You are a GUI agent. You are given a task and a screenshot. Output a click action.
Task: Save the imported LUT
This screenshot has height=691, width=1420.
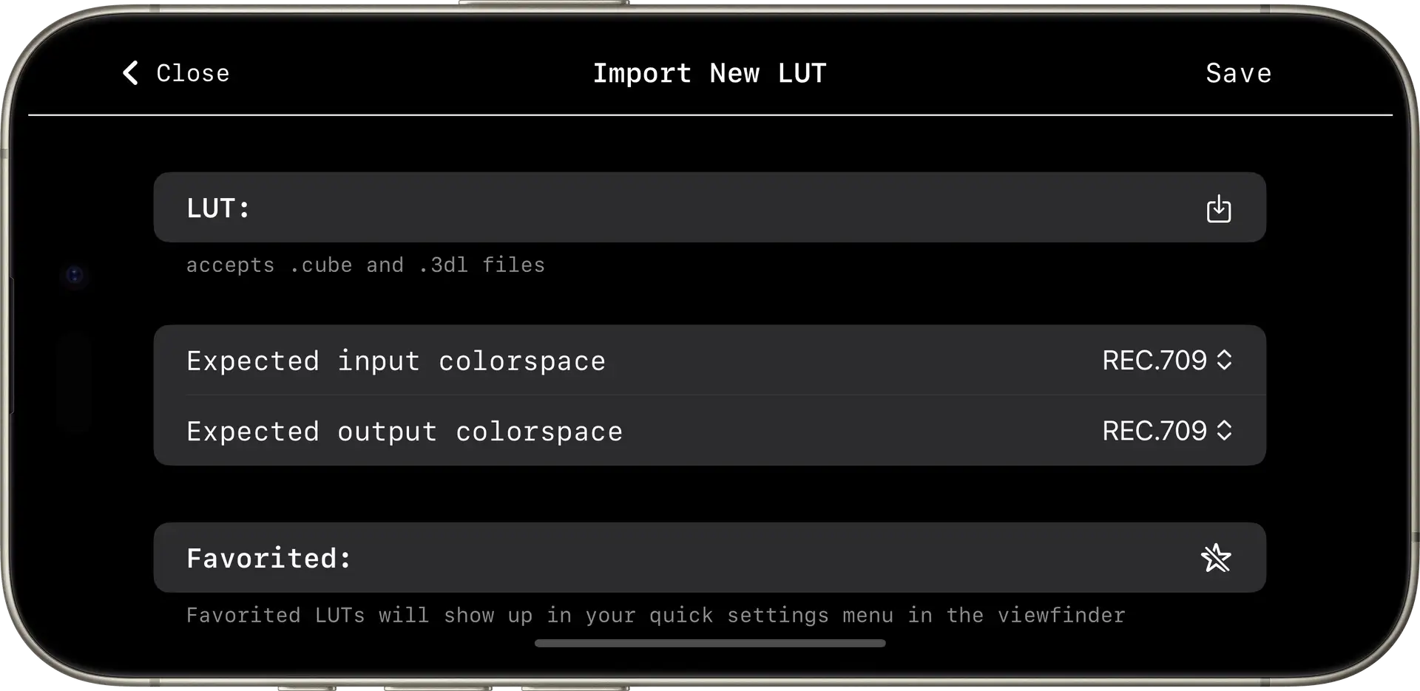[x=1238, y=73]
